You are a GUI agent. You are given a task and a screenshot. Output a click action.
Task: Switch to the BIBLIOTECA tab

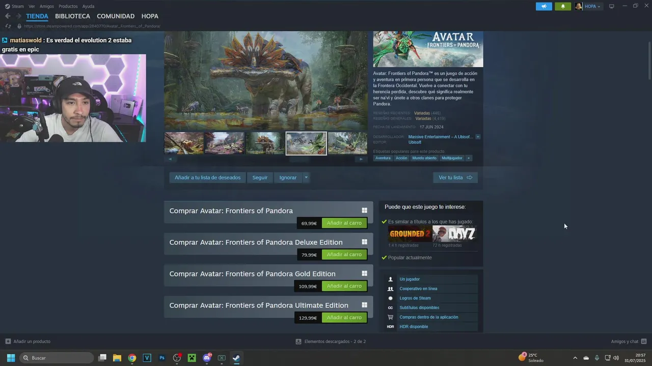point(72,16)
